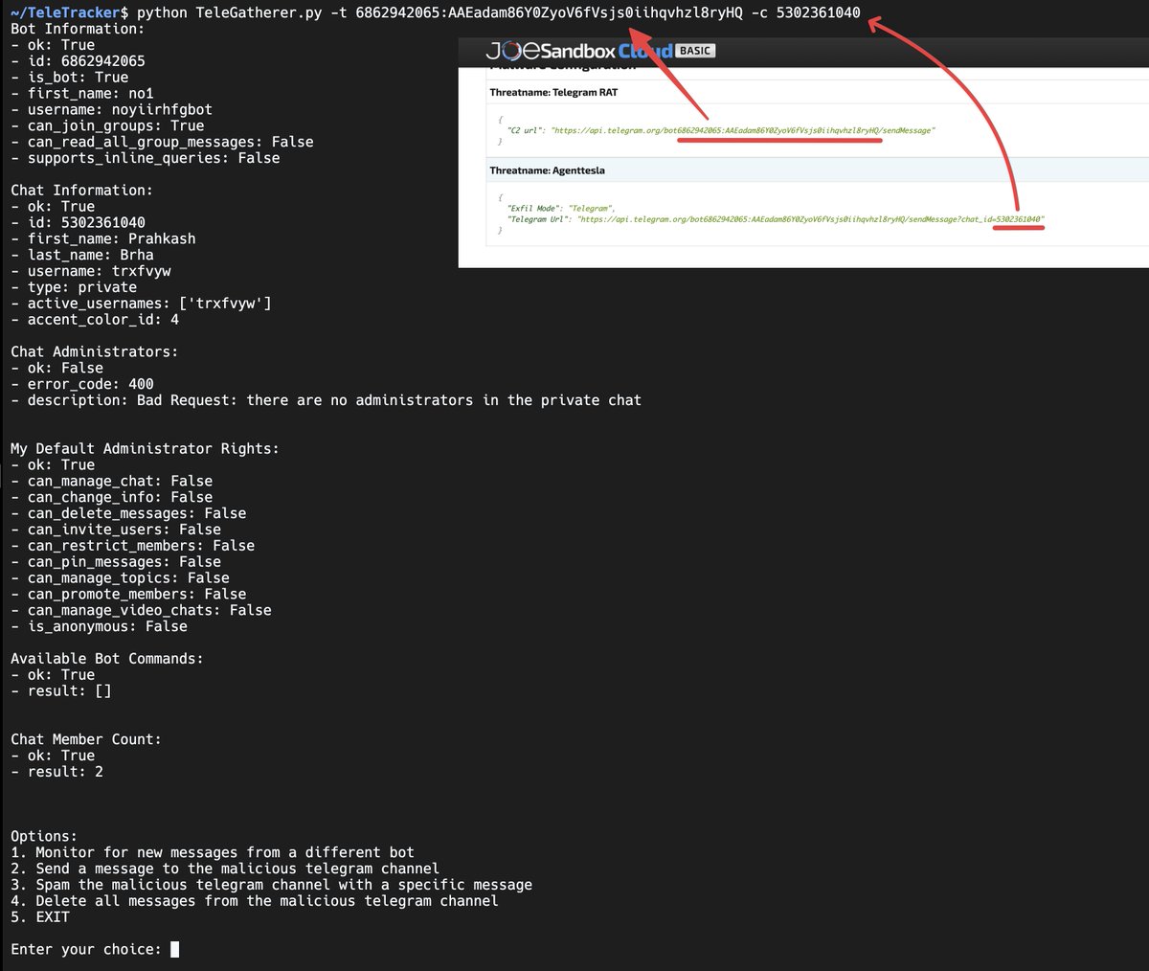
Task: Click the "can_change_info: False" line
Action: pyautogui.click(x=112, y=498)
